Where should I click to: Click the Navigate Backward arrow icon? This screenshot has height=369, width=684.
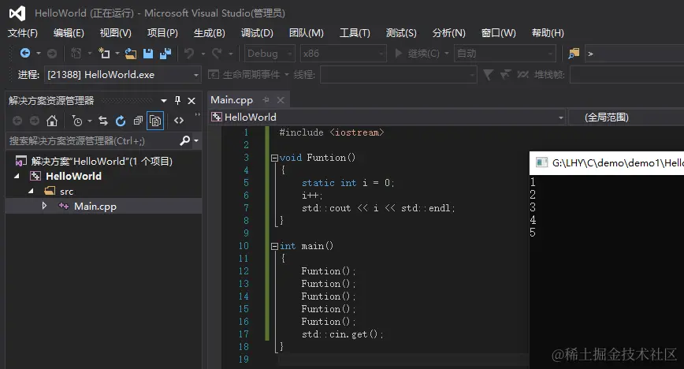click(25, 54)
